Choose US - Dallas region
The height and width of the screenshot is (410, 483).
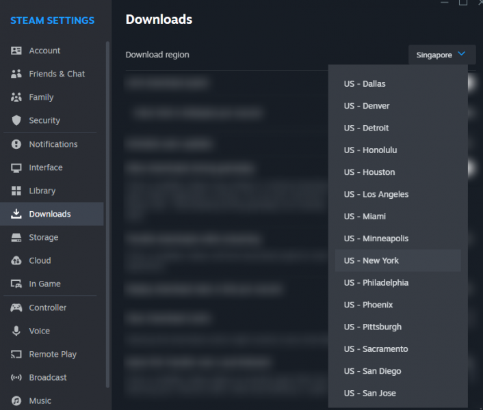coord(397,83)
